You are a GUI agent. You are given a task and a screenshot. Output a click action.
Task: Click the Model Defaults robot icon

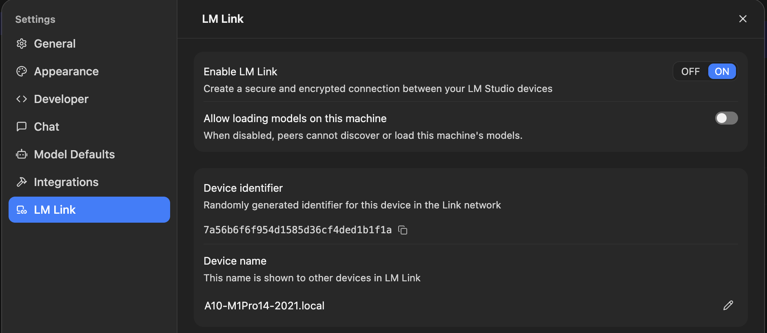pos(22,154)
